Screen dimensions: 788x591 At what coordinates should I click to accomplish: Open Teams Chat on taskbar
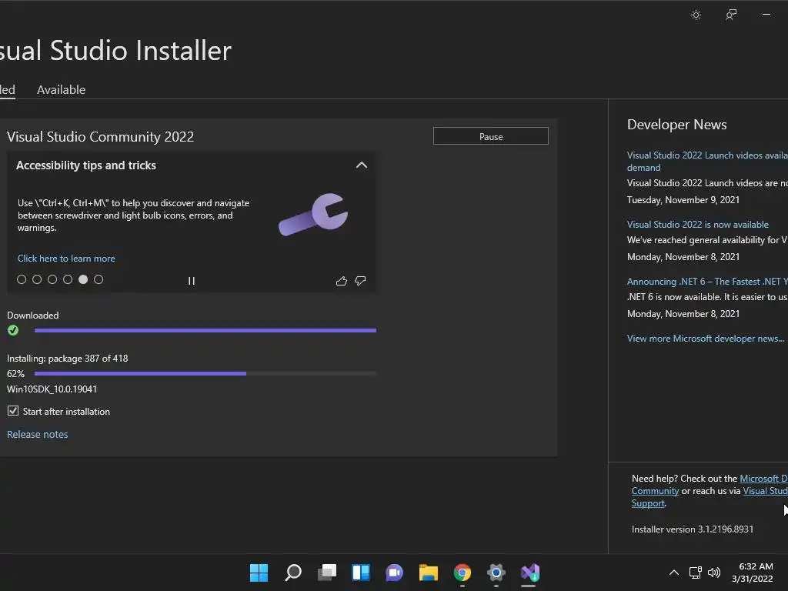coord(395,573)
